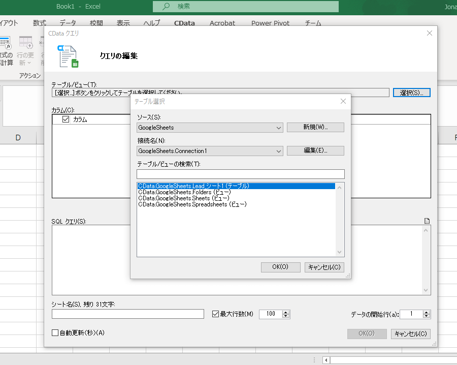Open the 表示 ribbon tab
This screenshot has height=365, width=457.
click(123, 23)
